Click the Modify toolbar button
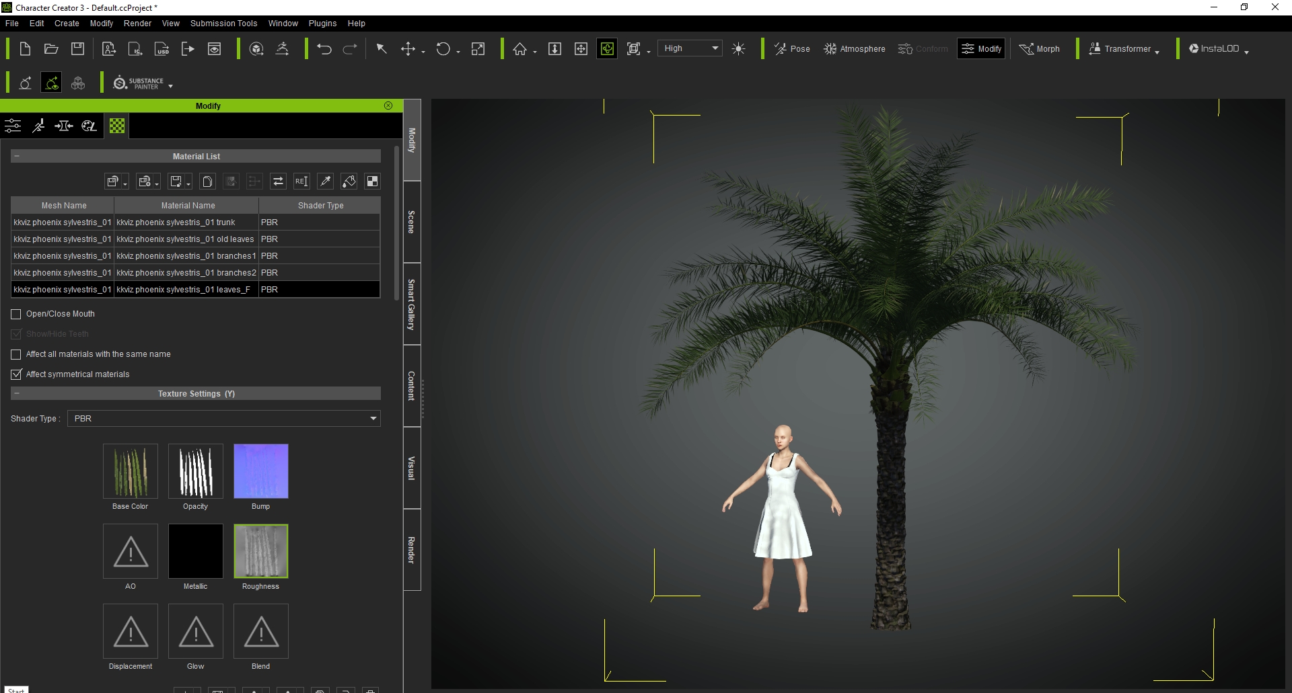This screenshot has width=1292, height=693. click(981, 48)
